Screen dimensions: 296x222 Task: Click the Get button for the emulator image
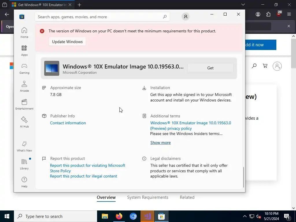click(x=210, y=68)
